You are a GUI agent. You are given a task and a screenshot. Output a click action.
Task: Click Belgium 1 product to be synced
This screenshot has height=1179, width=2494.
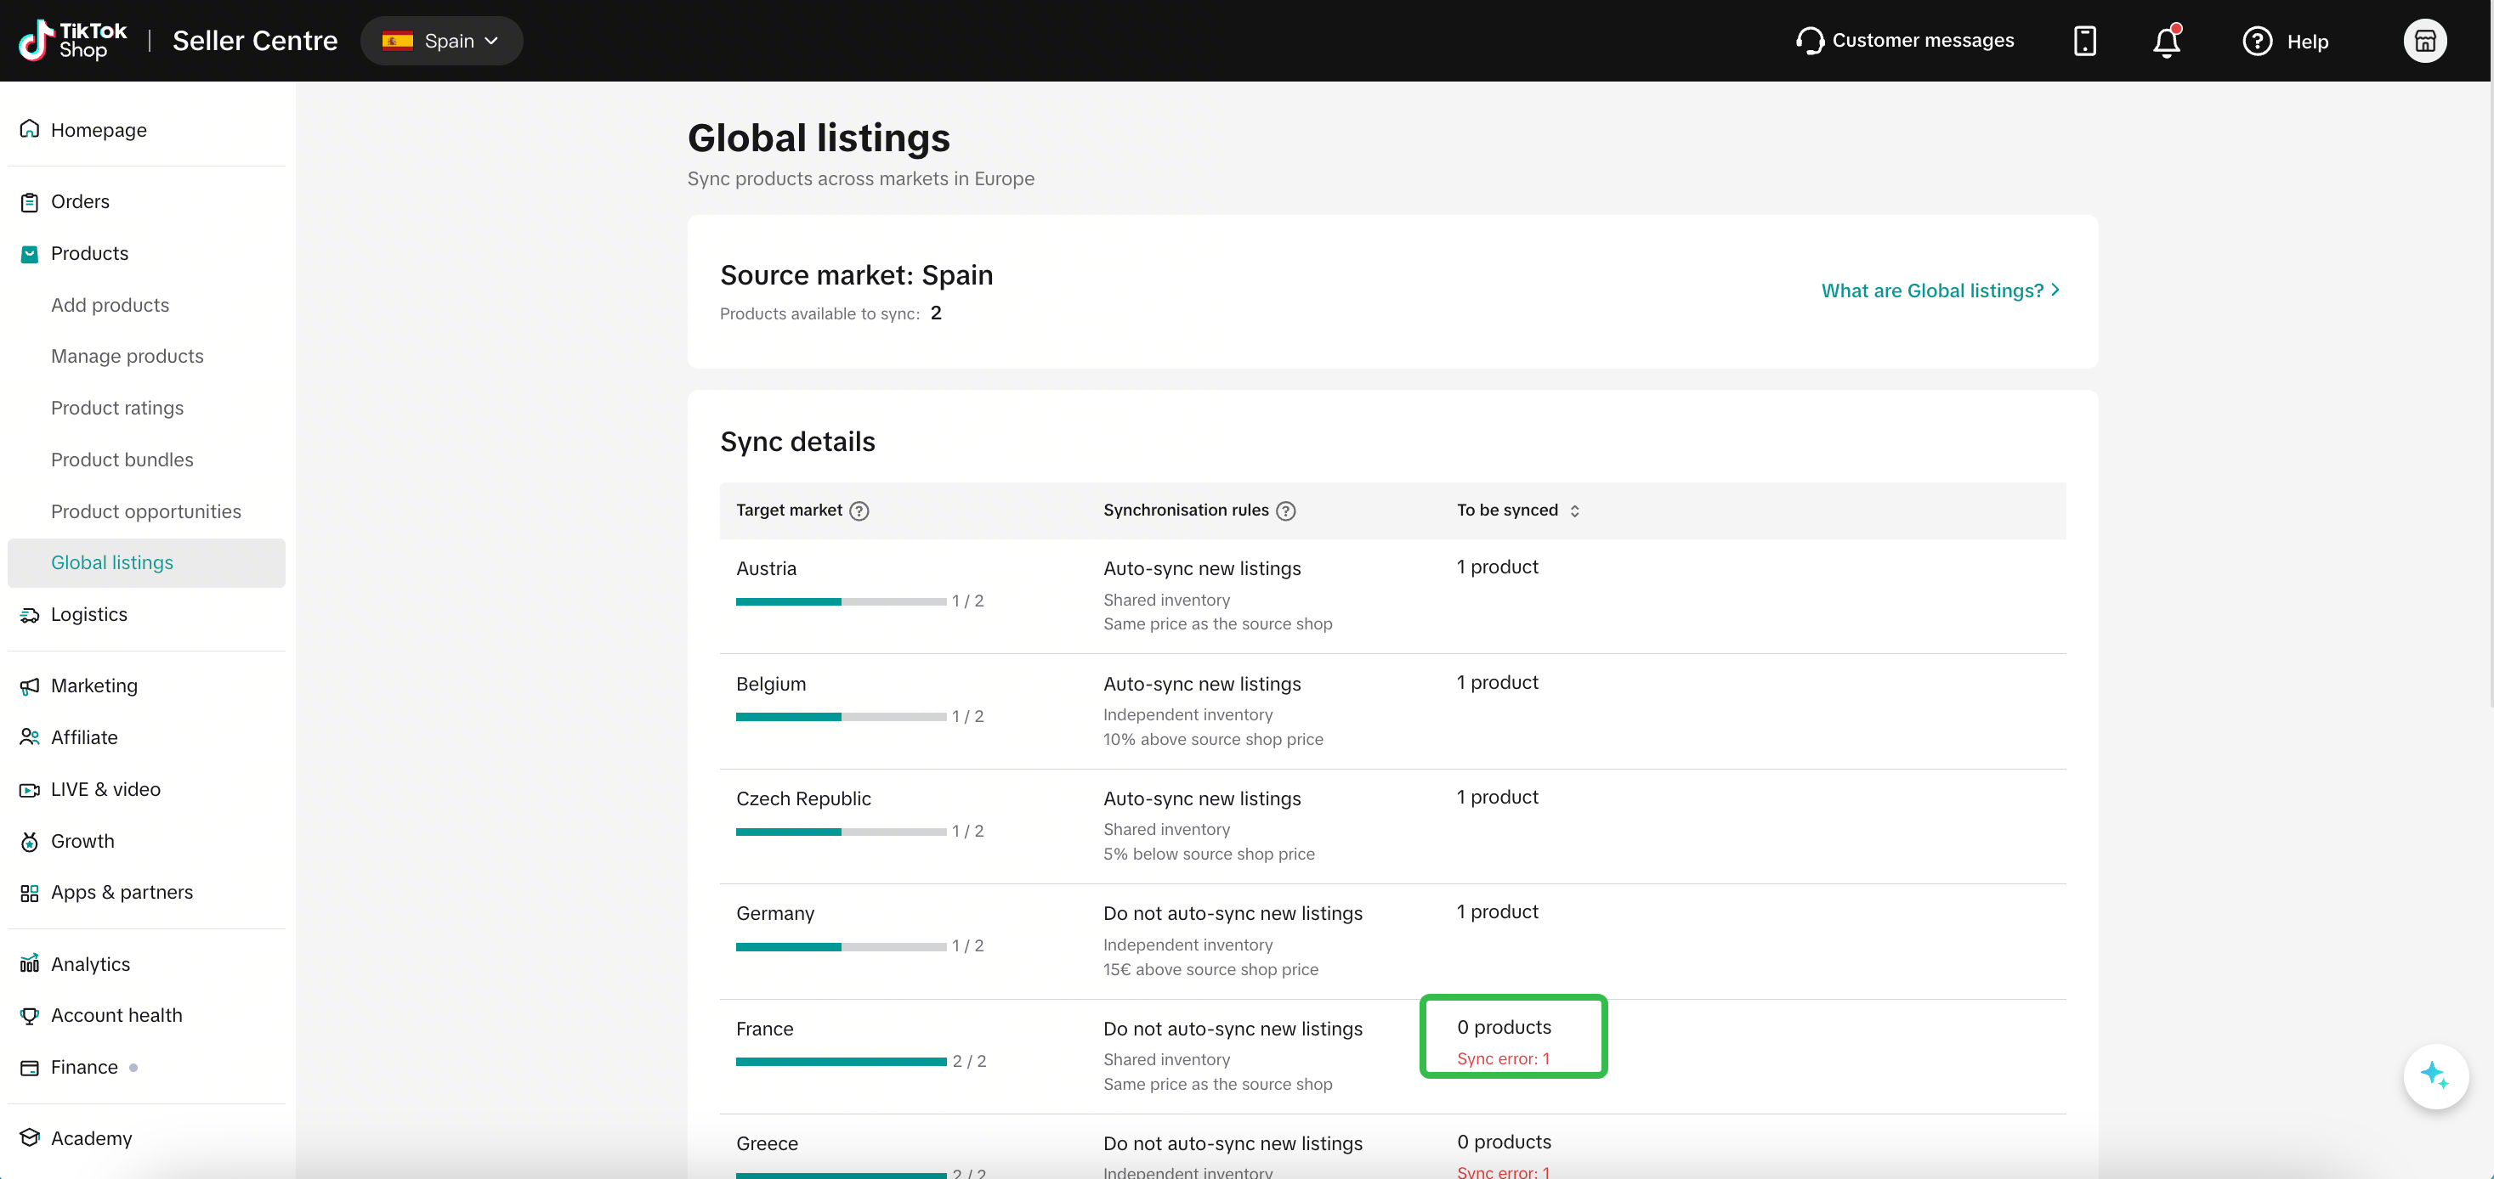pos(1497,683)
